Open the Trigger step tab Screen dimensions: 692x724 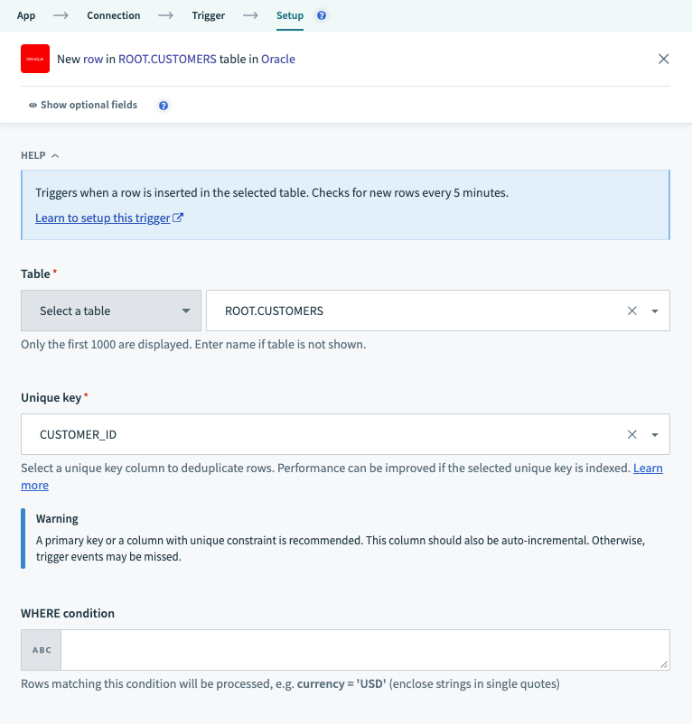209,15
